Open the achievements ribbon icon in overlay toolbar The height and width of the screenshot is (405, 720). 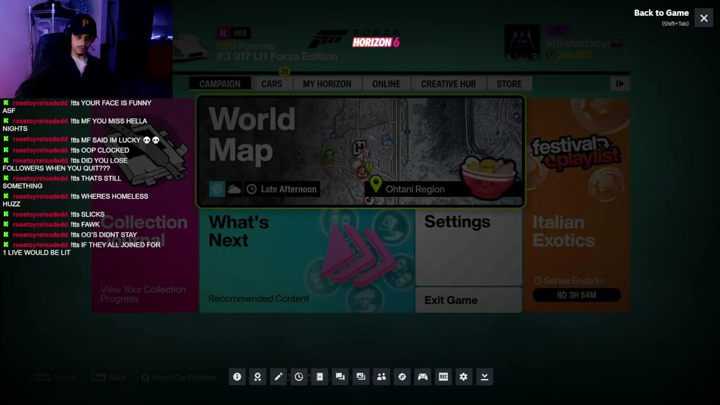(x=258, y=377)
